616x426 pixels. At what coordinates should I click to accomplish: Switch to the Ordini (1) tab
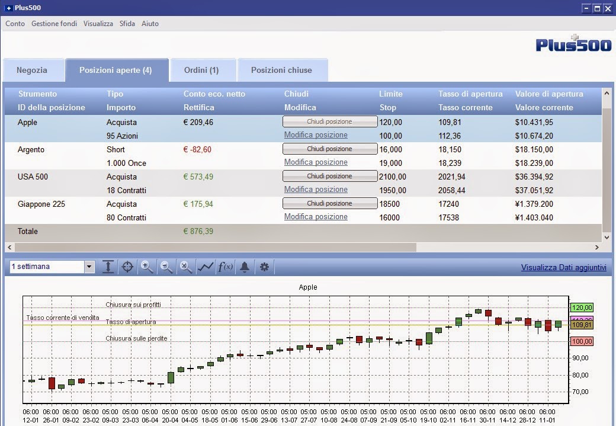[201, 70]
